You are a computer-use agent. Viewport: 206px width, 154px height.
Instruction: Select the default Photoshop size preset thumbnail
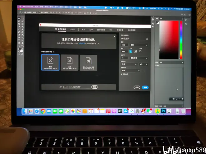[89, 63]
